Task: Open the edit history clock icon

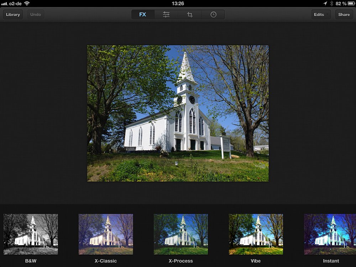Action: pos(213,15)
